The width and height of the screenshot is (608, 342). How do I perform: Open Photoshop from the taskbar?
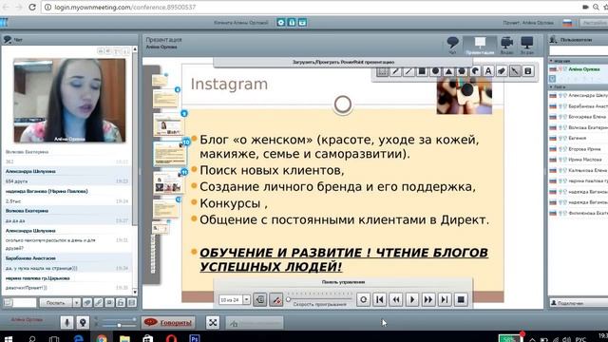click(194, 338)
